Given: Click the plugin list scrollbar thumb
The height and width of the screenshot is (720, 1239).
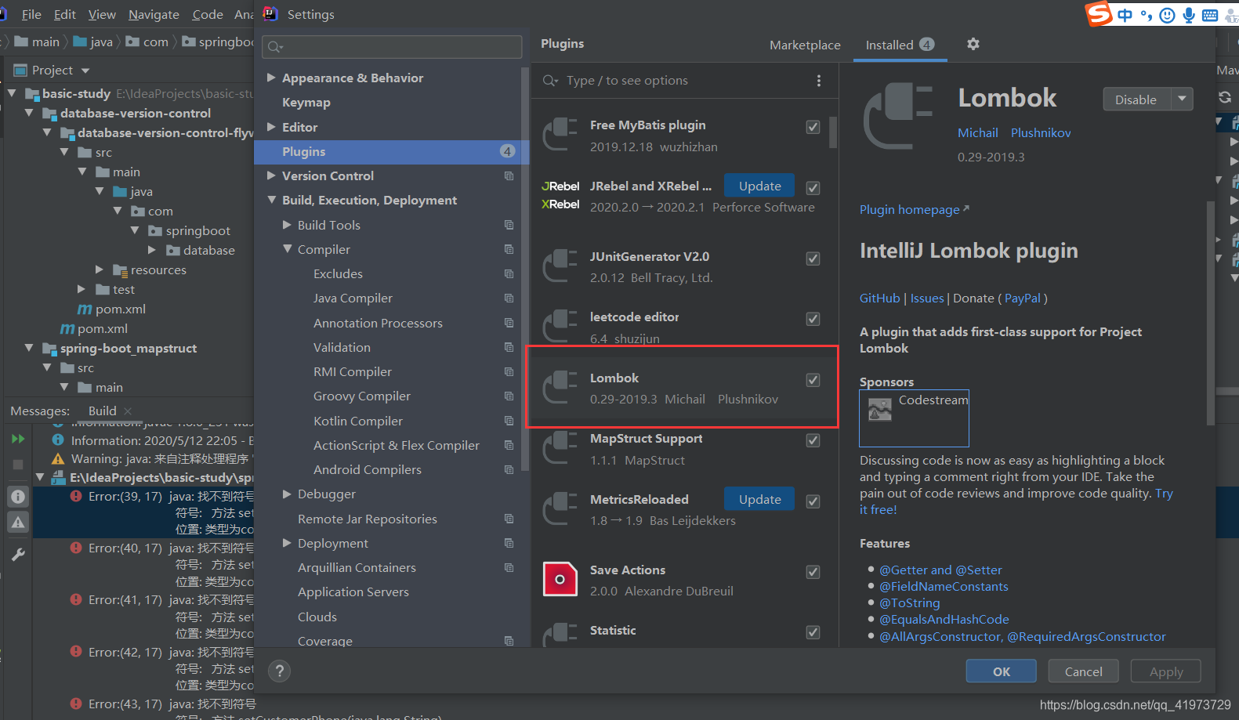Looking at the screenshot, I should point(832,132).
